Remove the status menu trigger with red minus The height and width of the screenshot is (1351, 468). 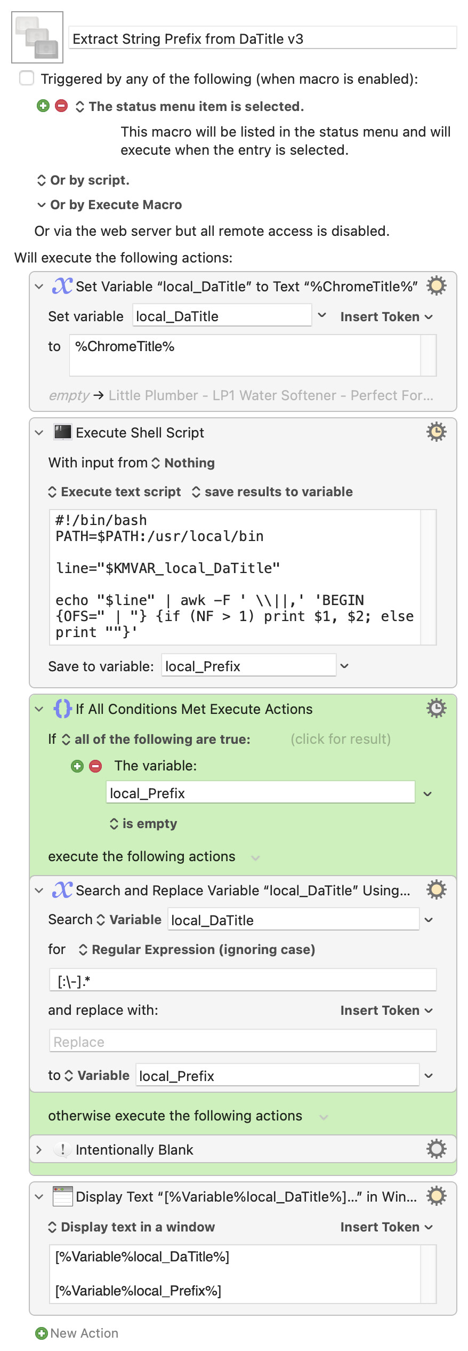pos(61,106)
